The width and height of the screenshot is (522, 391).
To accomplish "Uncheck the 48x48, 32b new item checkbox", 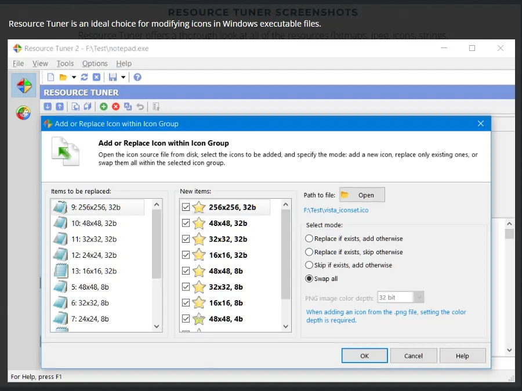I will (x=186, y=223).
